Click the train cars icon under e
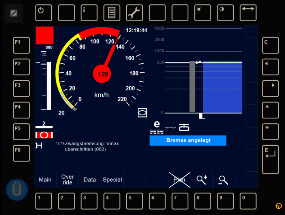 click(x=156, y=132)
